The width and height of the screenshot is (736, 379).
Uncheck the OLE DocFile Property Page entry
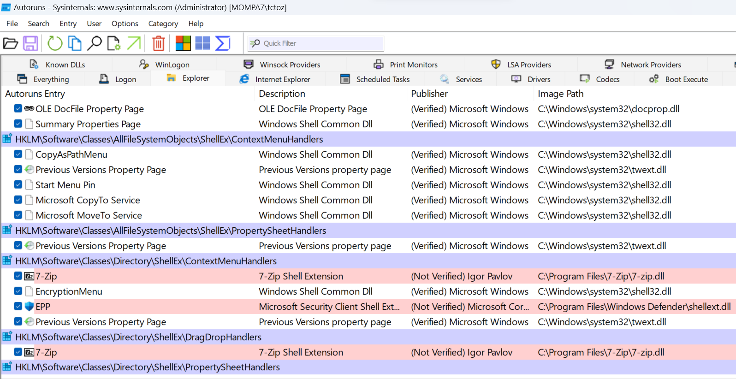18,108
